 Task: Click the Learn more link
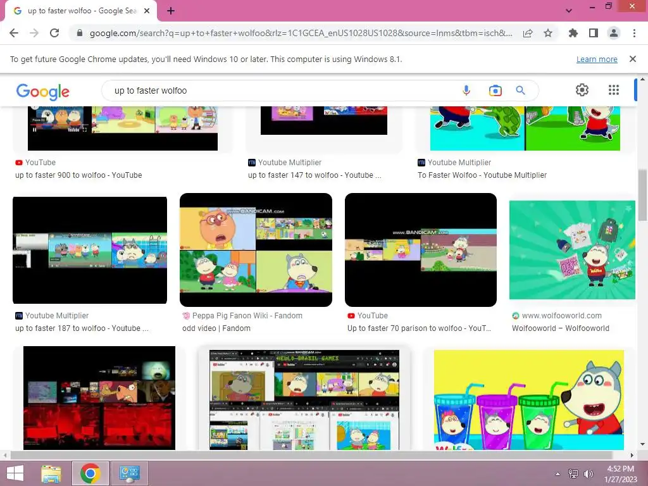pyautogui.click(x=597, y=59)
